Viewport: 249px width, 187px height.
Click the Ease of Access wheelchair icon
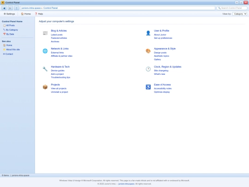tap(148, 87)
